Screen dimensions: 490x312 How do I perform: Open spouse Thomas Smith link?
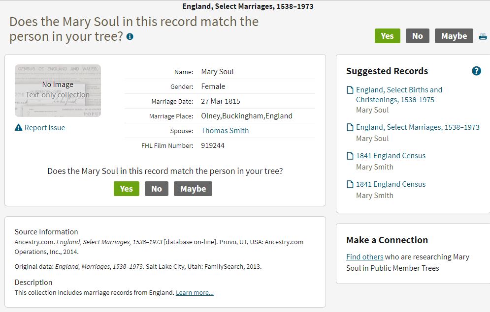coord(225,131)
